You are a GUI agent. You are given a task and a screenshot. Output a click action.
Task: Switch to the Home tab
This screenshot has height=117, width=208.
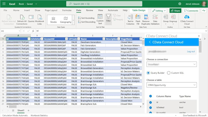16,10
